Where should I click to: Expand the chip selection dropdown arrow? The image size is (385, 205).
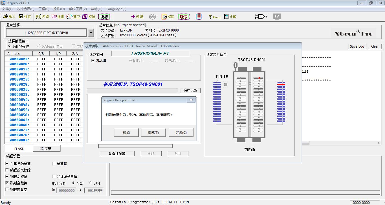click(x=91, y=33)
